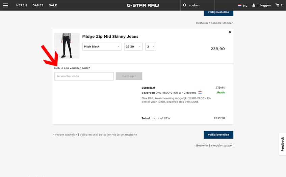The width and height of the screenshot is (286, 177).
Task: Click the user account inloggen icon
Action: [254, 5]
